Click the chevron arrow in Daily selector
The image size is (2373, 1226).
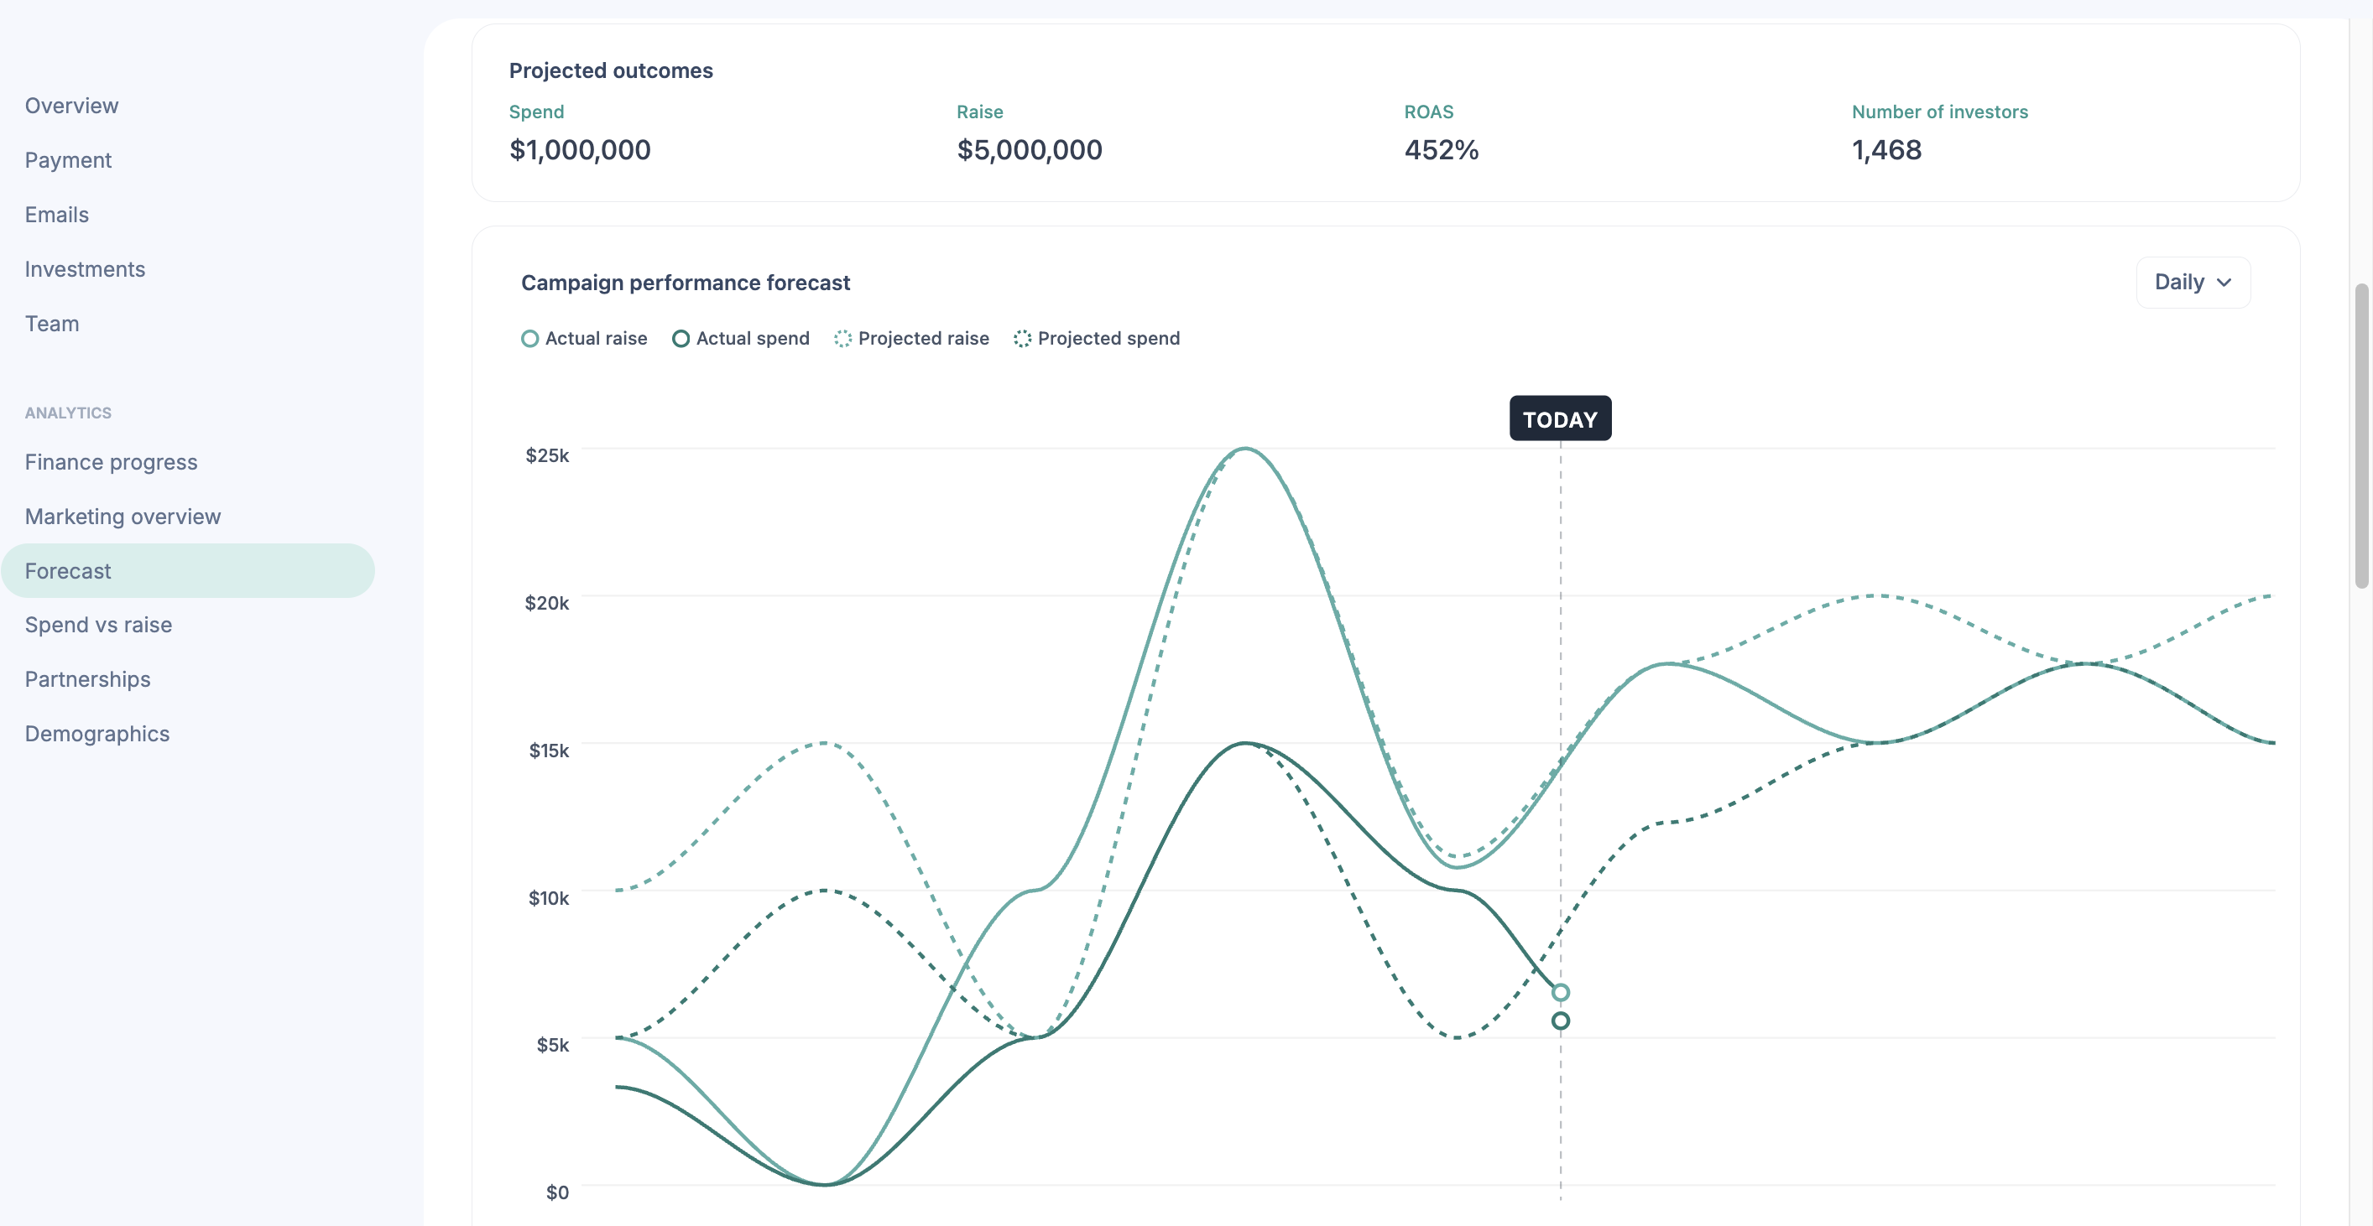pyautogui.click(x=2224, y=283)
